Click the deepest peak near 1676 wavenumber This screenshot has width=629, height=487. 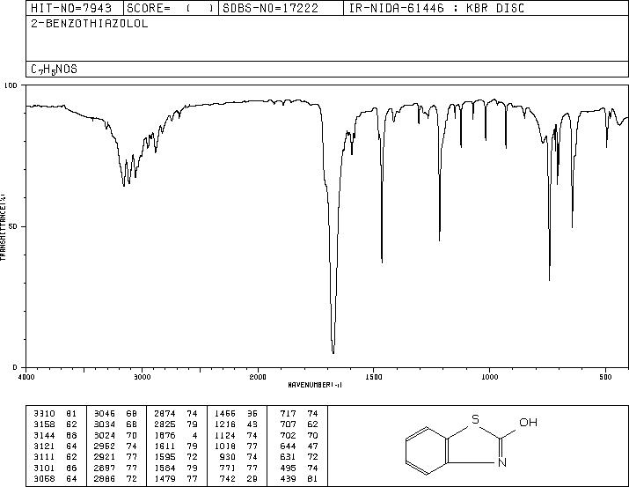pos(333,352)
